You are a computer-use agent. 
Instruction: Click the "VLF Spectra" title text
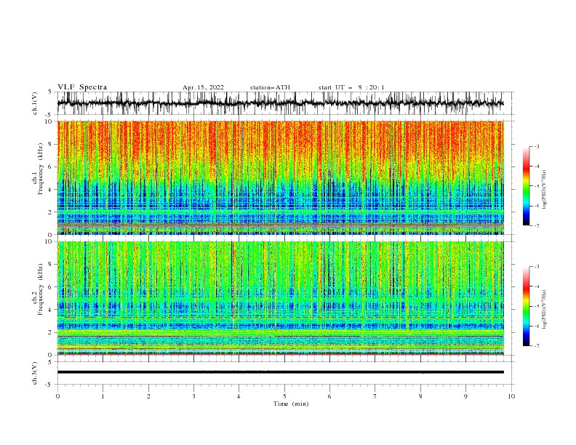click(82, 87)
